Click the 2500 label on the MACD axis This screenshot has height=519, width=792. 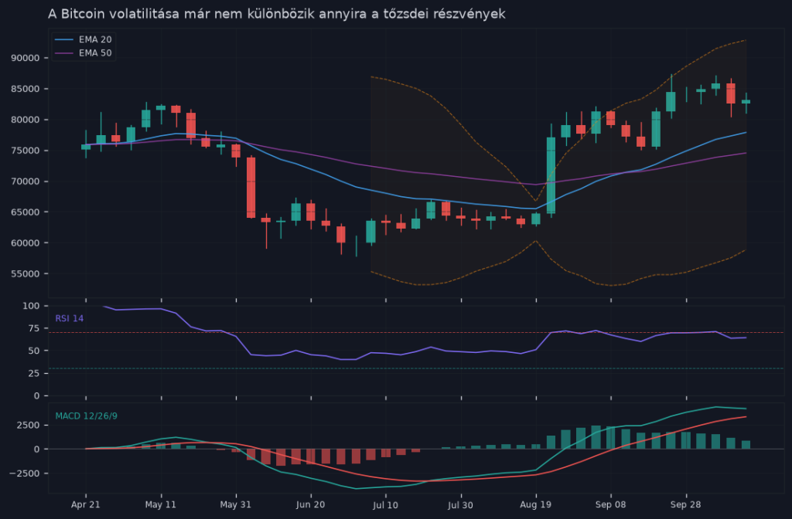[29, 426]
